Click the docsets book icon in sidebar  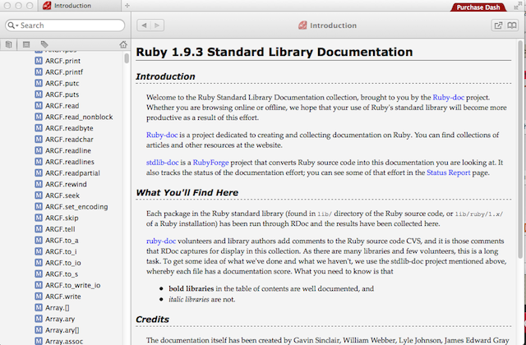pos(9,44)
